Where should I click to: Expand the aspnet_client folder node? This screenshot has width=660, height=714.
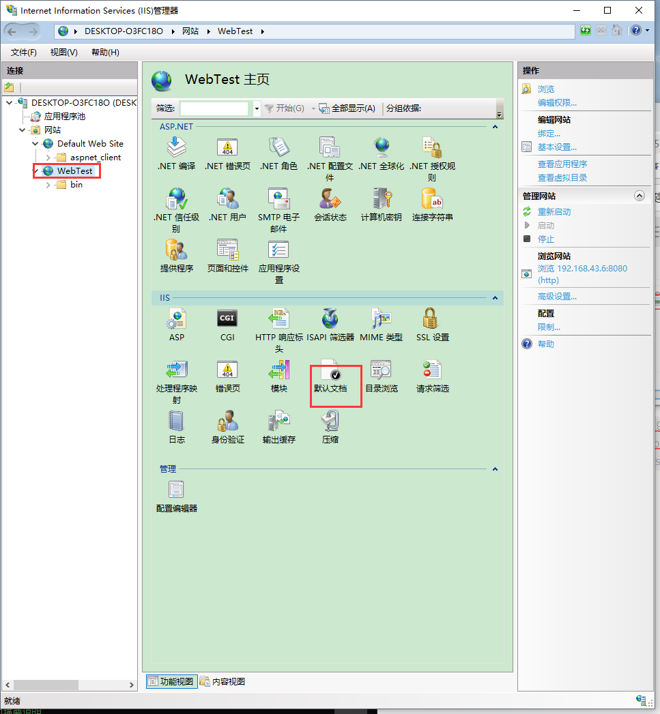point(48,158)
